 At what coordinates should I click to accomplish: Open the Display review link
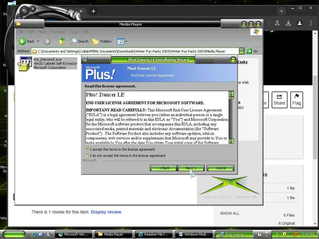click(106, 212)
